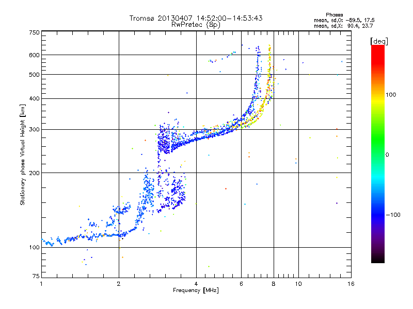Click the x-axis tick label '16'
The image size is (413, 309).
tap(351, 284)
